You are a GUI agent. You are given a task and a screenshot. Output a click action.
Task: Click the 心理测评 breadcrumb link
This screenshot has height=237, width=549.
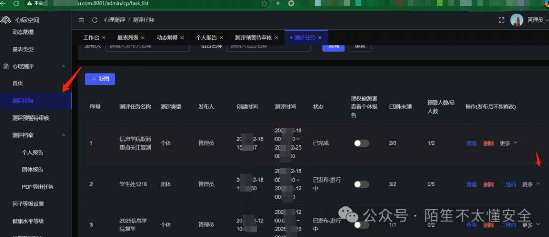click(x=114, y=20)
